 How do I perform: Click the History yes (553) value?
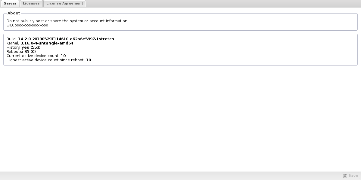31,47
